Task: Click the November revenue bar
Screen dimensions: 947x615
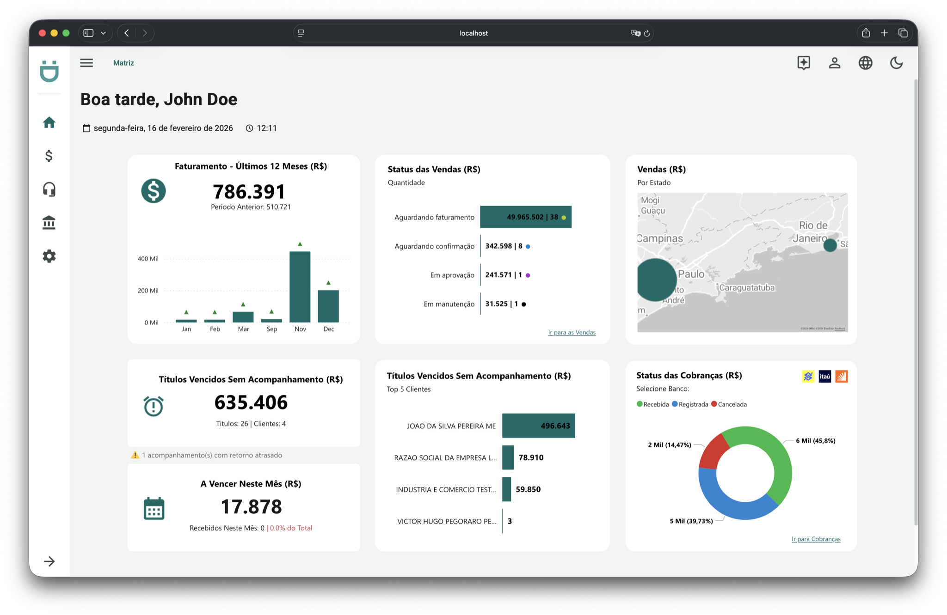Action: click(x=300, y=286)
